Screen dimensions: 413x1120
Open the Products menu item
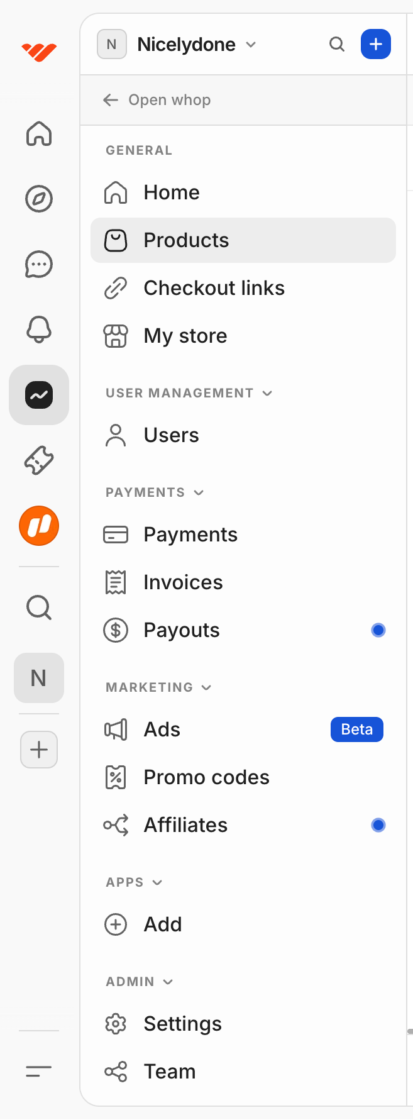(186, 240)
